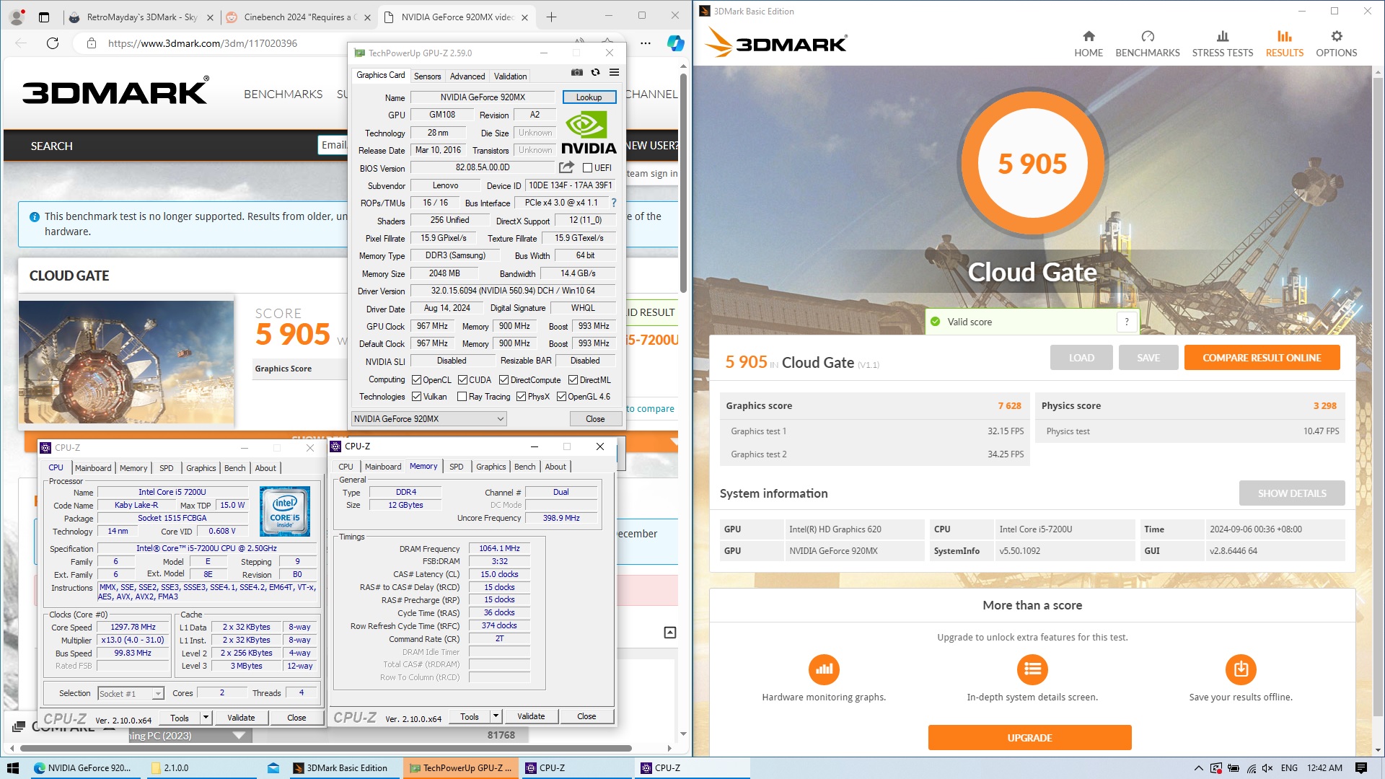Click COMPARE RESULT ONLINE button
Screen dimensions: 1385x779
[x=1262, y=358]
